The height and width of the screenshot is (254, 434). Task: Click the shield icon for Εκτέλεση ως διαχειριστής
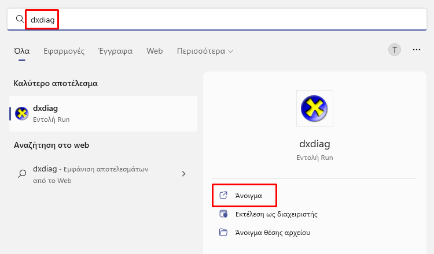223,214
